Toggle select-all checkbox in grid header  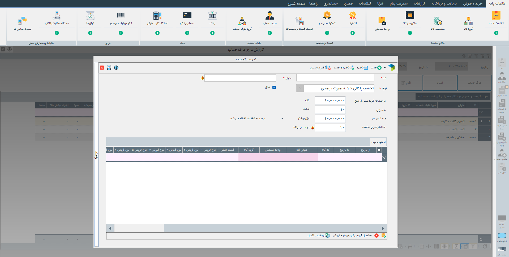tap(379, 150)
